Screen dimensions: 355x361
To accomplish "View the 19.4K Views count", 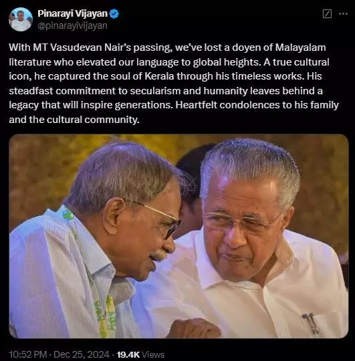I will (140, 354).
